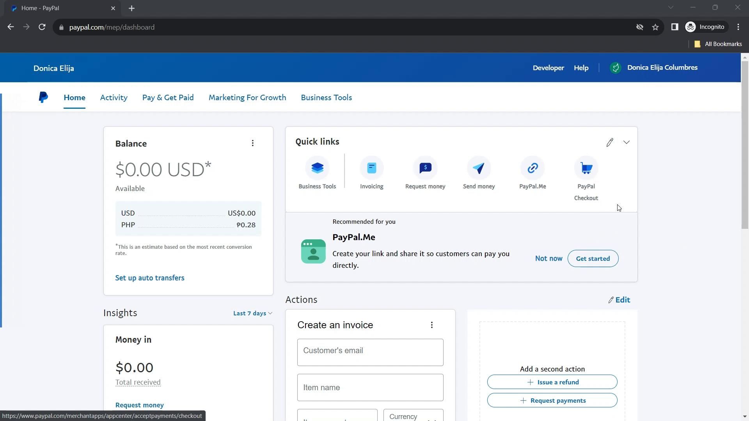
Task: Click the Request money quick link icon
Action: (x=425, y=168)
